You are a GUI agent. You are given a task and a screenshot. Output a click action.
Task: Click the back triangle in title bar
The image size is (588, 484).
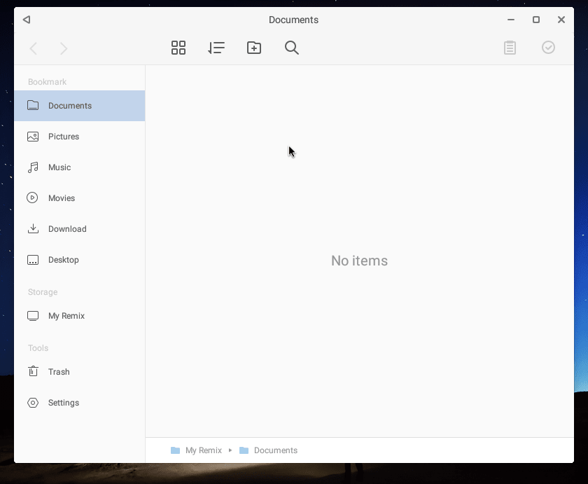click(x=27, y=20)
